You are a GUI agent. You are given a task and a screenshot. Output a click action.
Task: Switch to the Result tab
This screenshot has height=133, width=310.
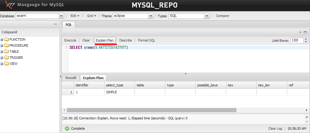pos(71,78)
